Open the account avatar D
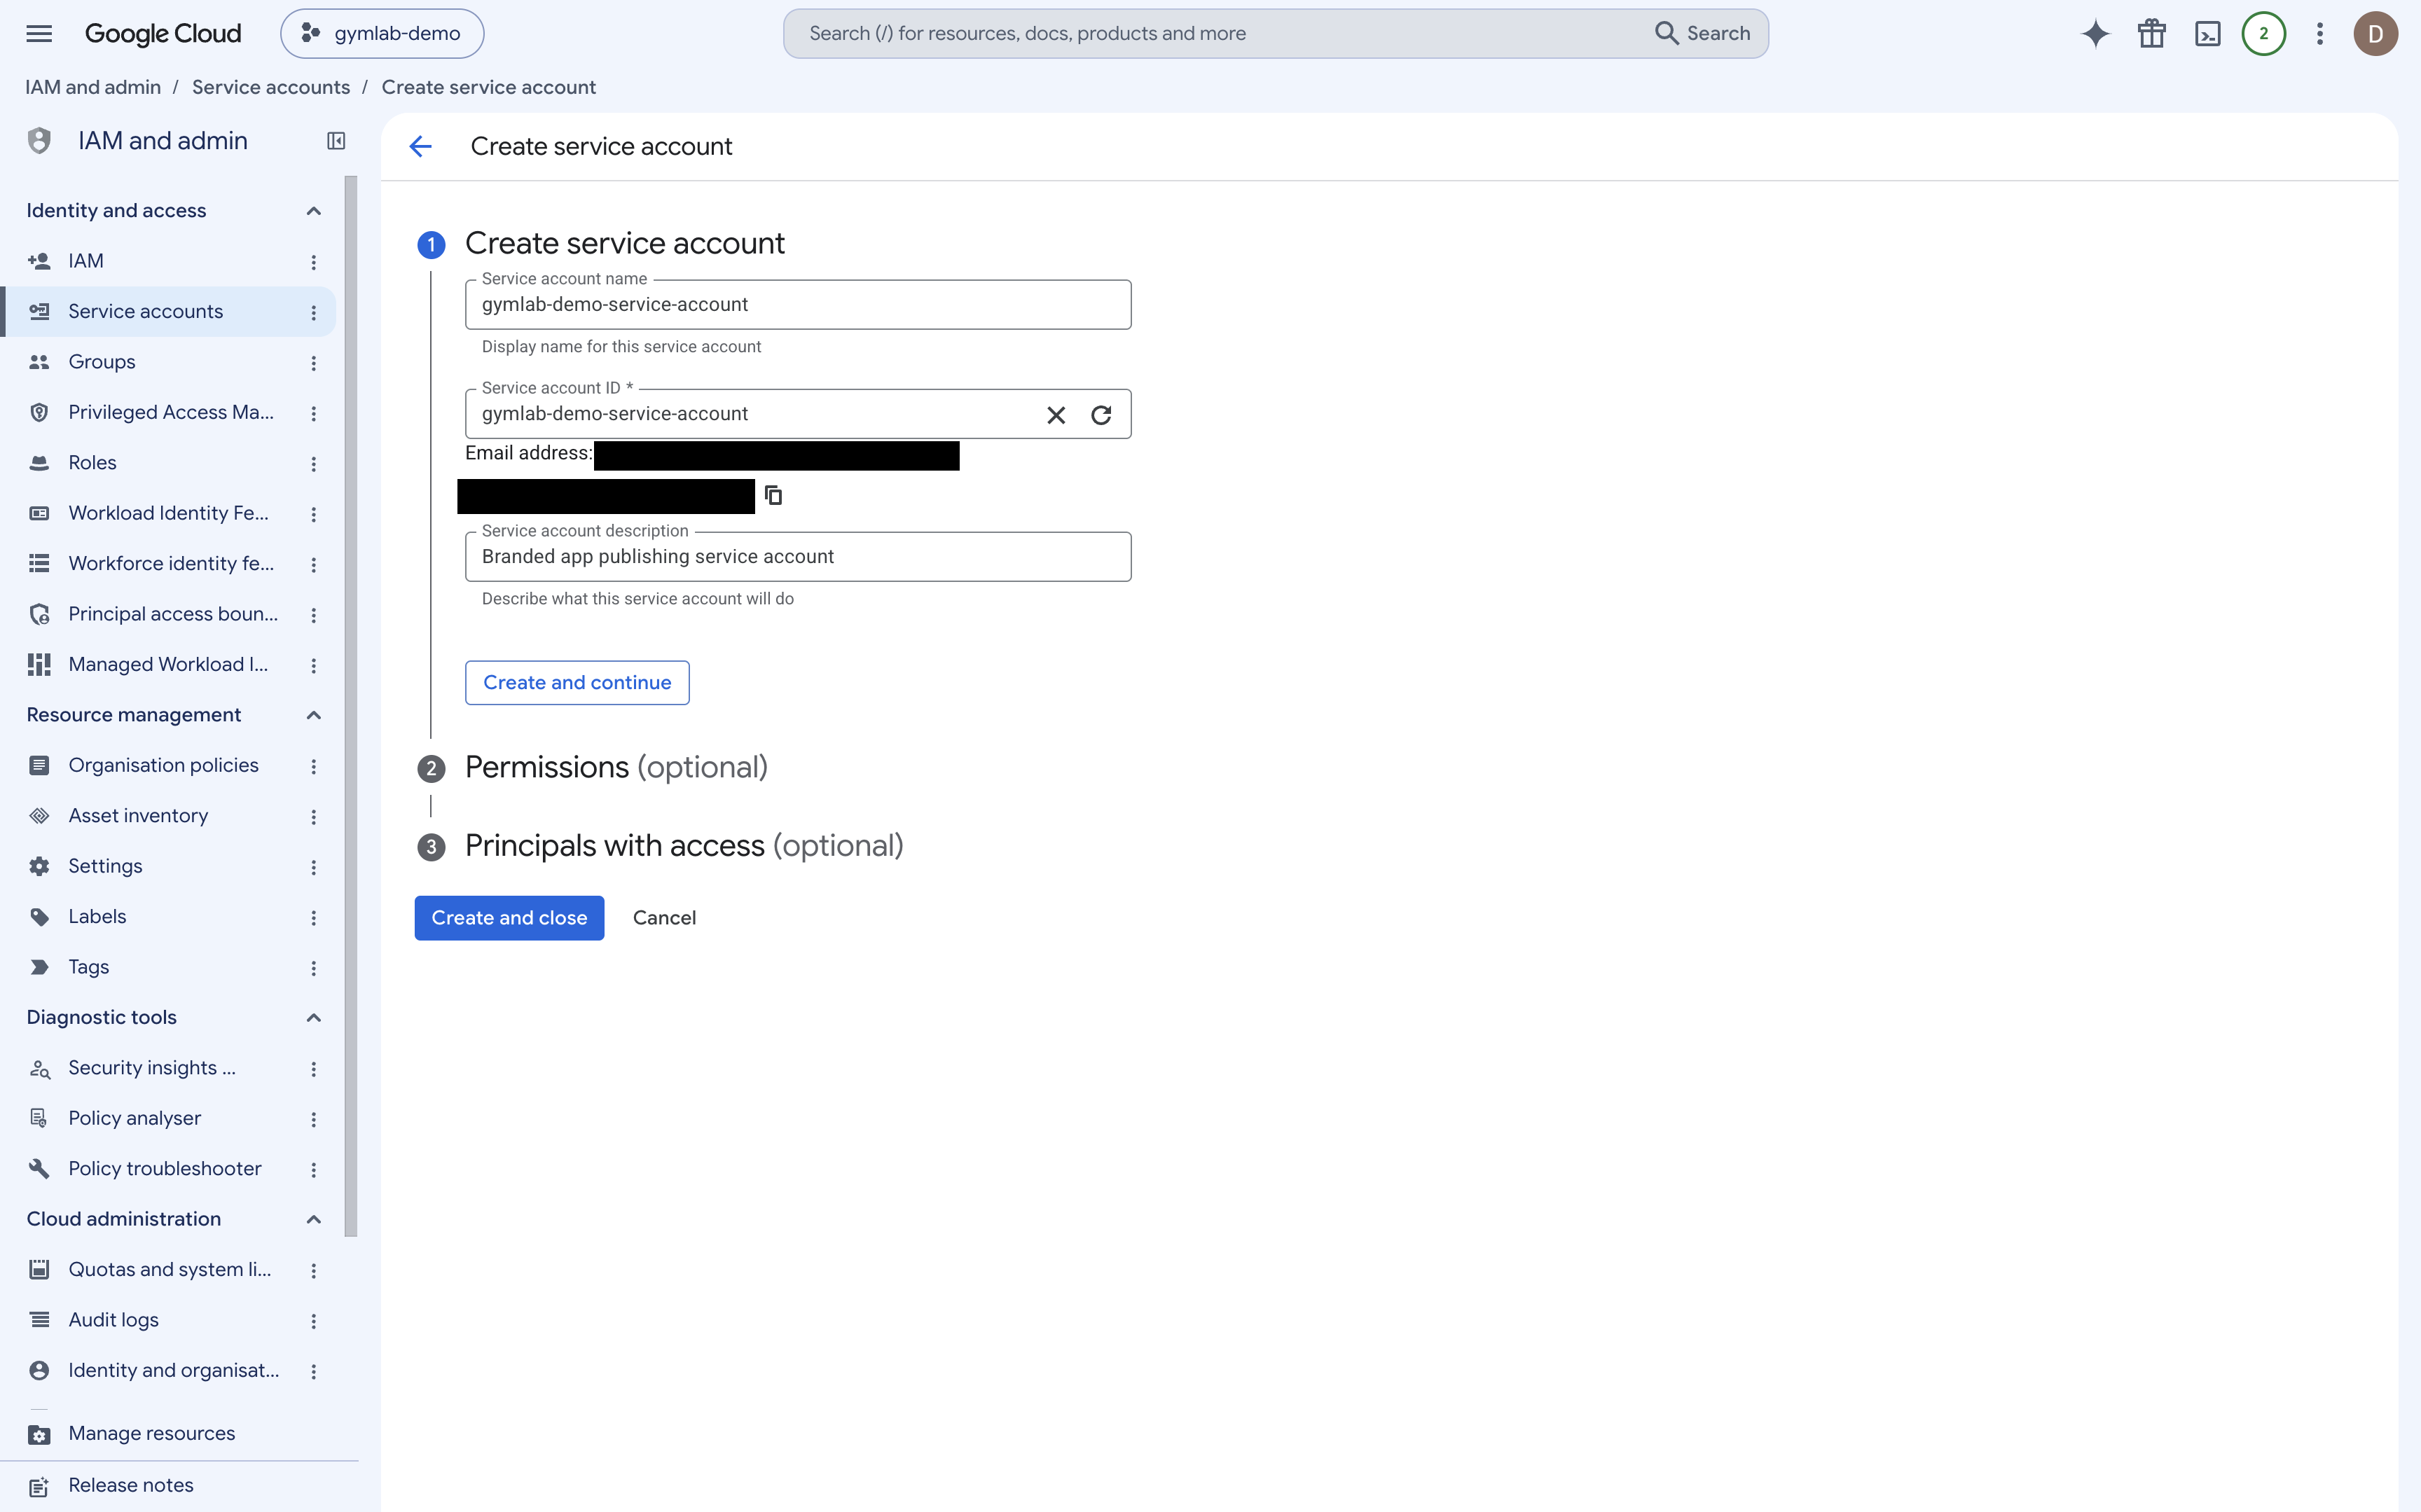The height and width of the screenshot is (1512, 2421). tap(2375, 33)
